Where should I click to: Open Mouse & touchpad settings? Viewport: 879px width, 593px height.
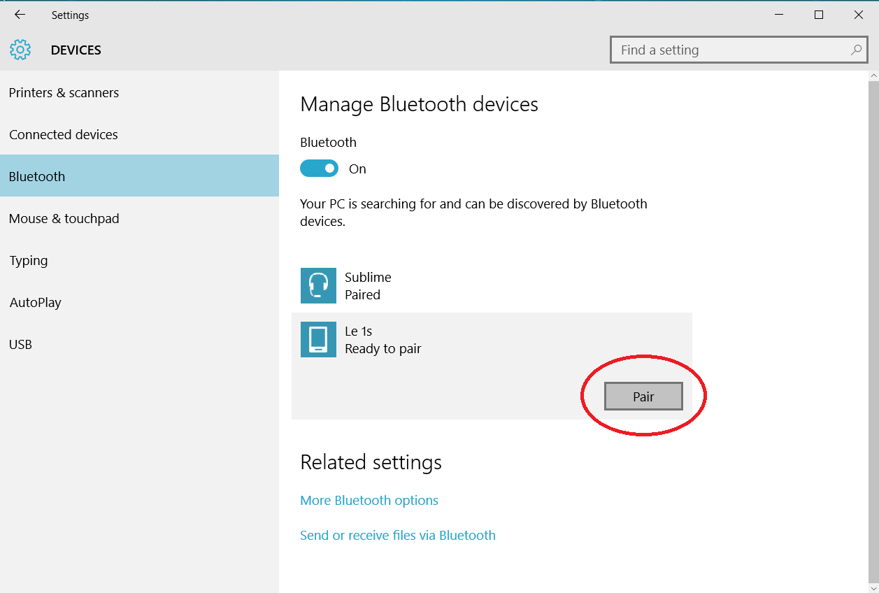(x=139, y=218)
